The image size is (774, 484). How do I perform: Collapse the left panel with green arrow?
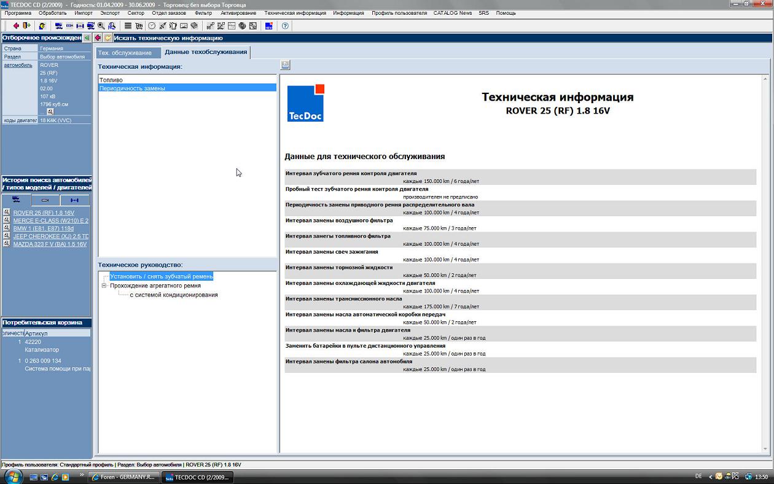click(87, 38)
